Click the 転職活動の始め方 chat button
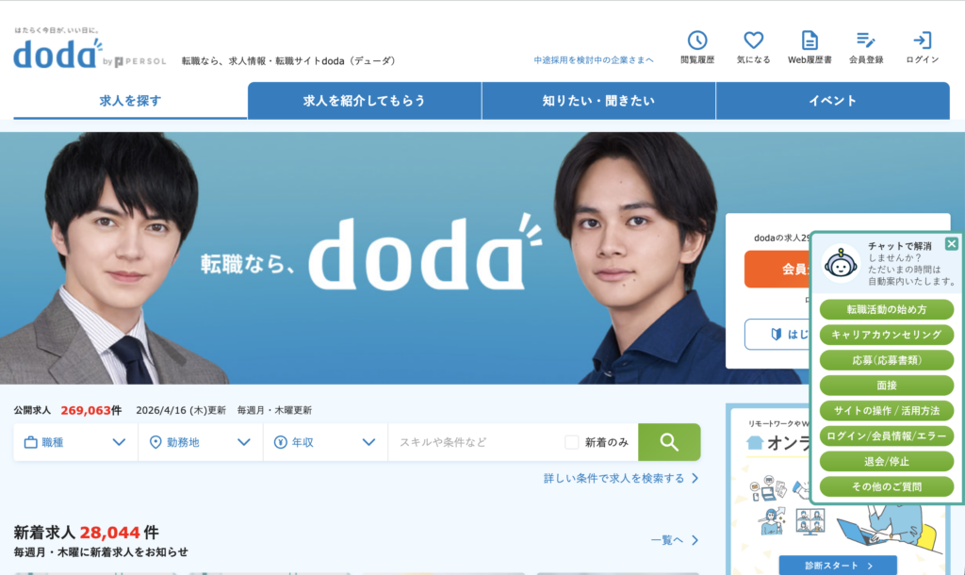The height and width of the screenshot is (575, 965). pyautogui.click(x=886, y=310)
